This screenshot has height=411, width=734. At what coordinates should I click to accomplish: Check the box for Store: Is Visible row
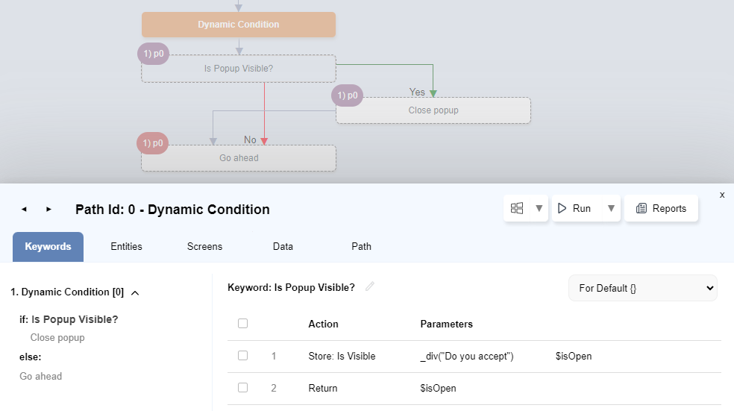click(242, 356)
